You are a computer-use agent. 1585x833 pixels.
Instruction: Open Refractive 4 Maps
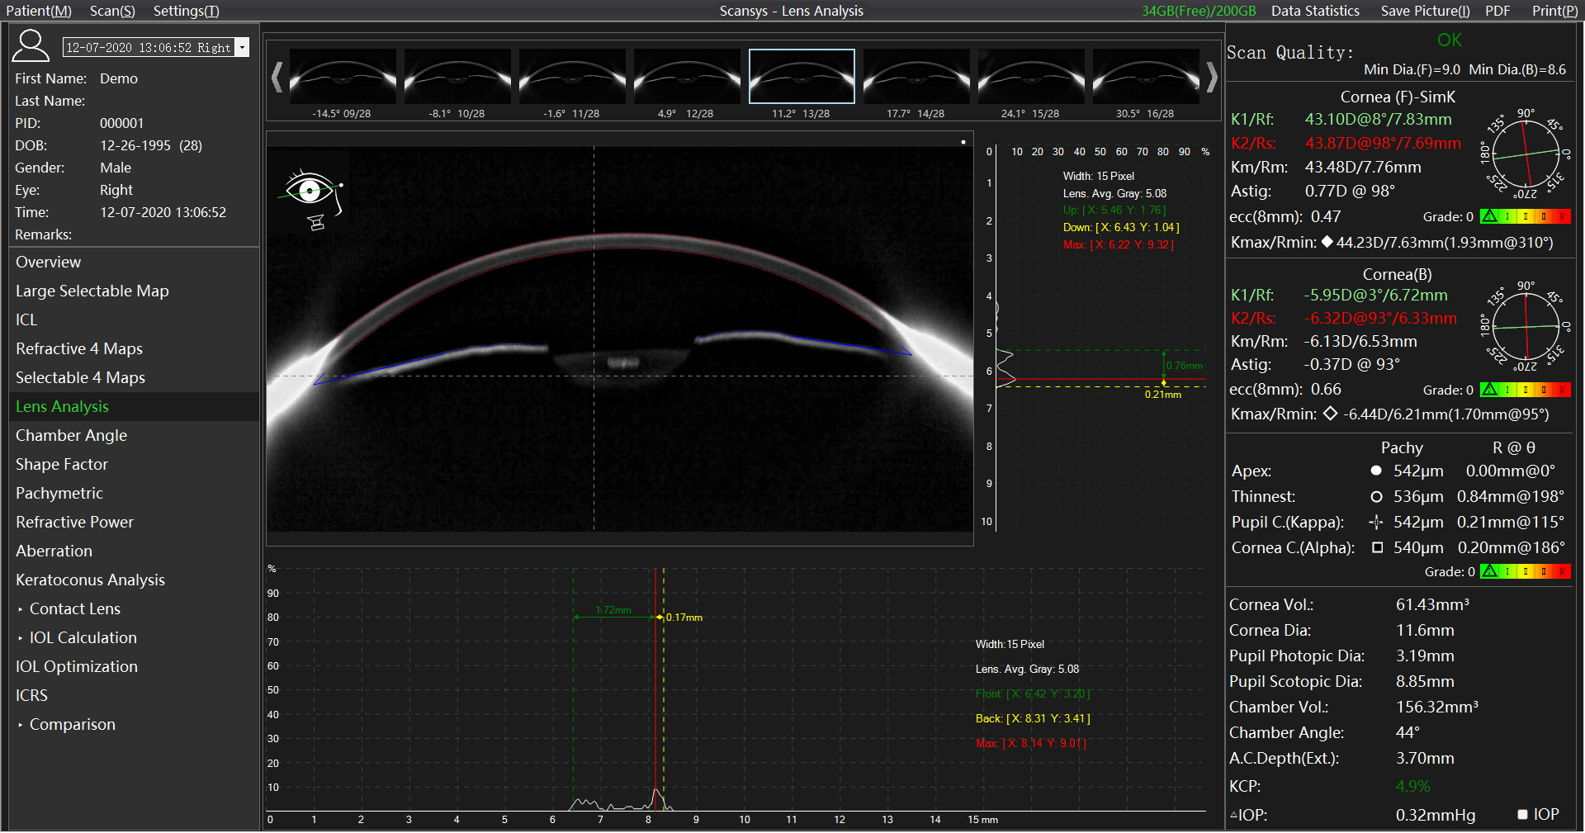click(134, 348)
